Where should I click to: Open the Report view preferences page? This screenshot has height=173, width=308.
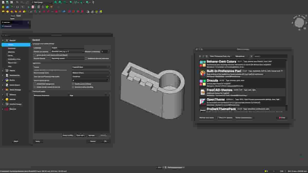pyautogui.click(x=12, y=63)
